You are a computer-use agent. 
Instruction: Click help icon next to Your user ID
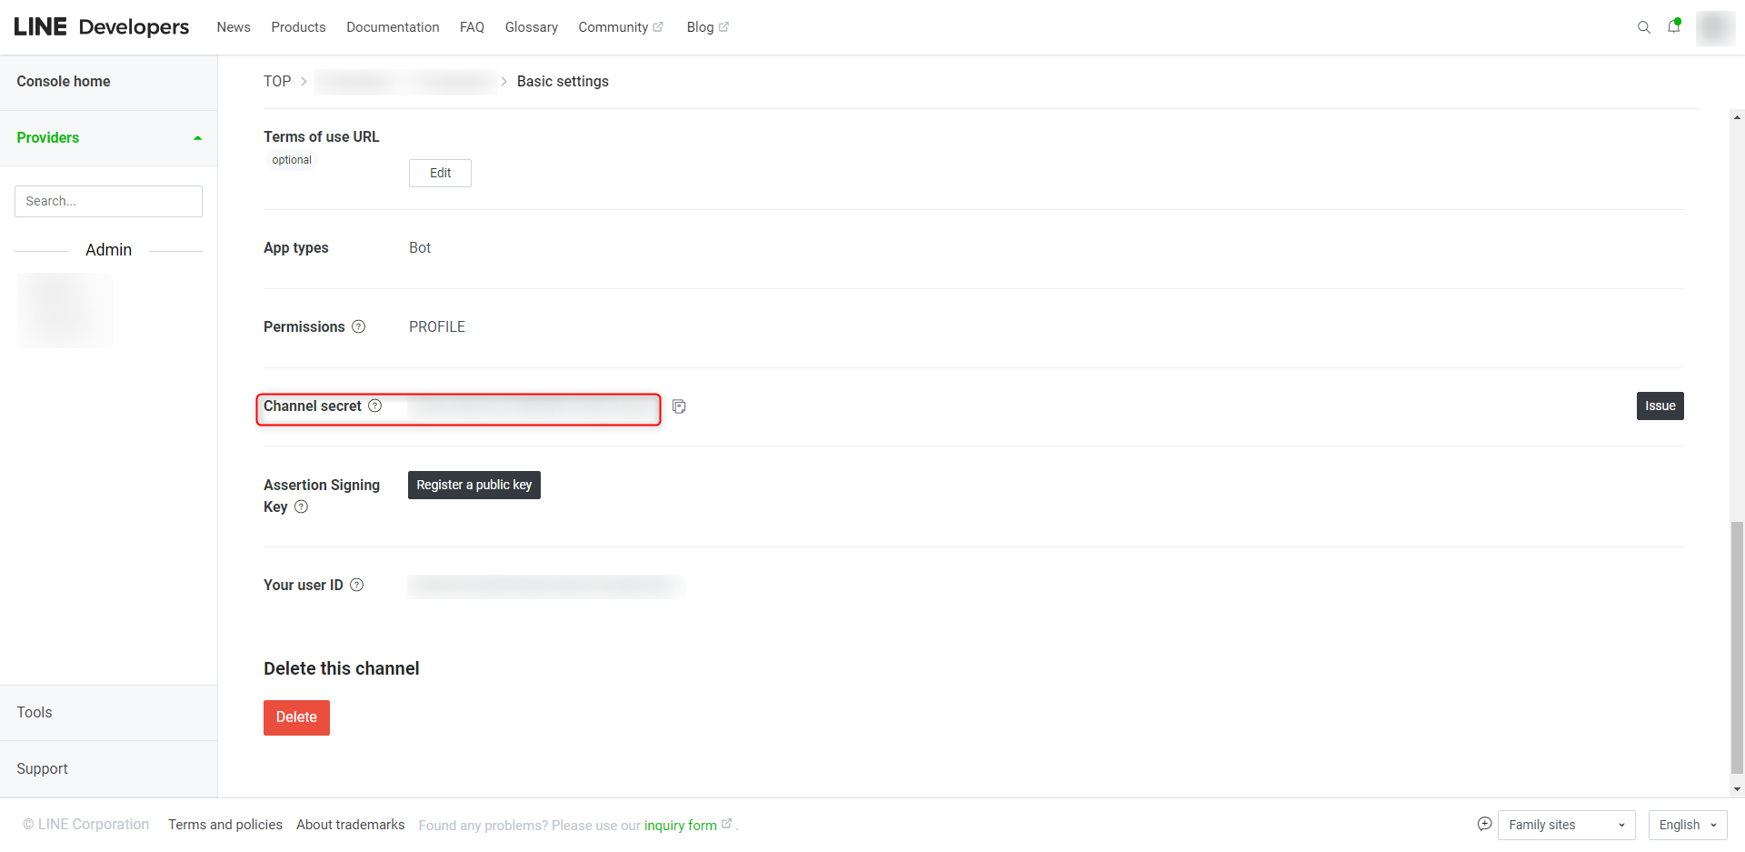coord(357,585)
